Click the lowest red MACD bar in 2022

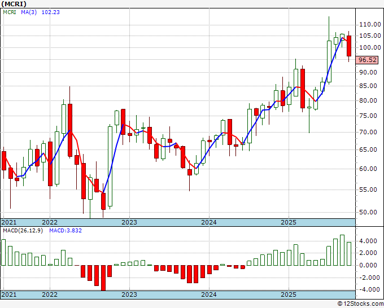point(103,278)
